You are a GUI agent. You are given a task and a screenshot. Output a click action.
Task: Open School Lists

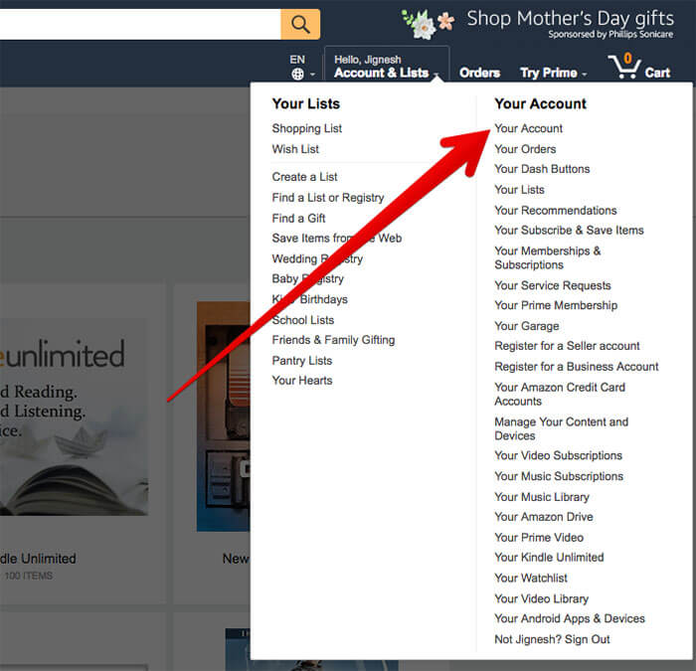click(302, 320)
